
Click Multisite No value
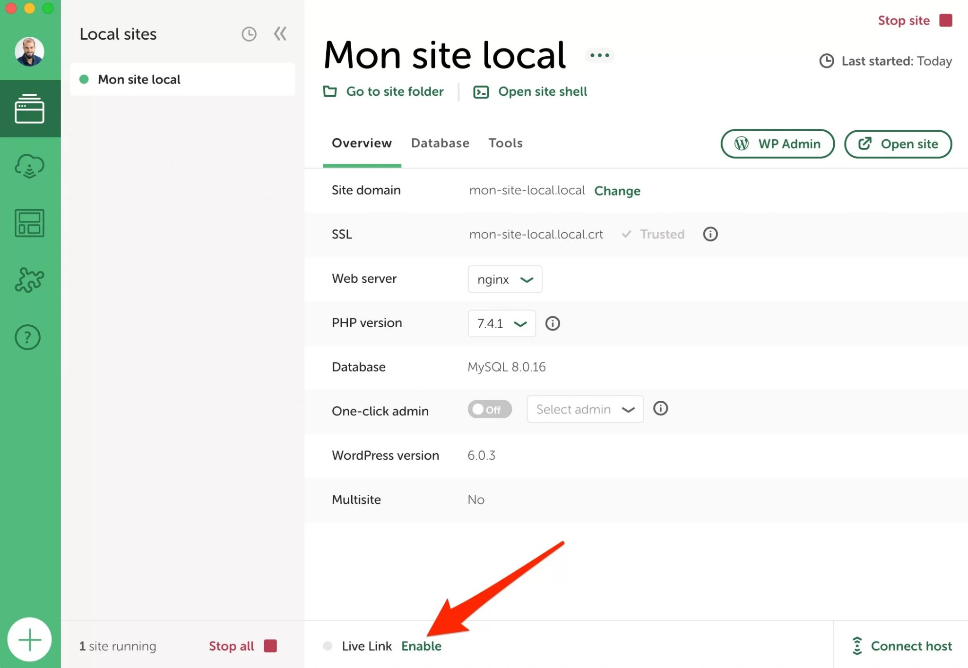[475, 499]
